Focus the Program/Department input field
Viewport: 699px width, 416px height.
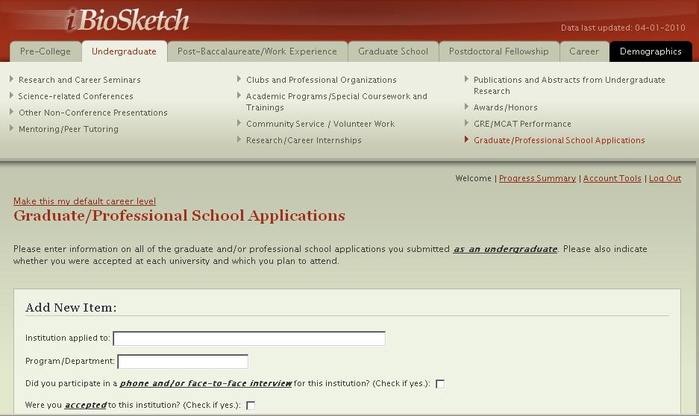click(x=183, y=362)
